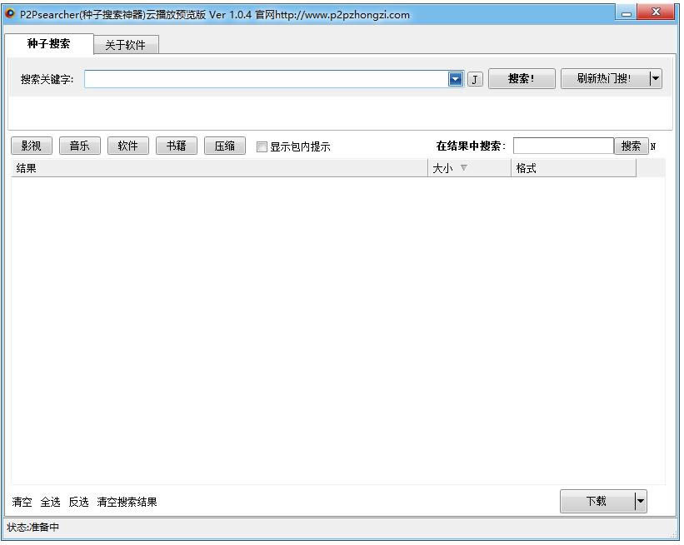Open the 下载 button dropdown arrow
684x545 pixels.
click(640, 501)
